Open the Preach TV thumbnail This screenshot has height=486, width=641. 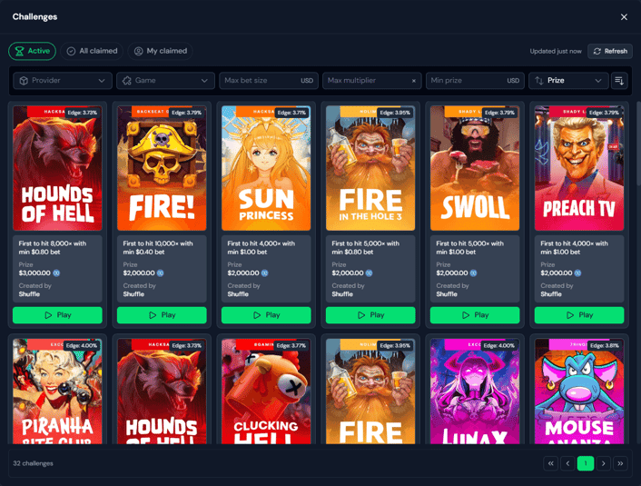[579, 168]
